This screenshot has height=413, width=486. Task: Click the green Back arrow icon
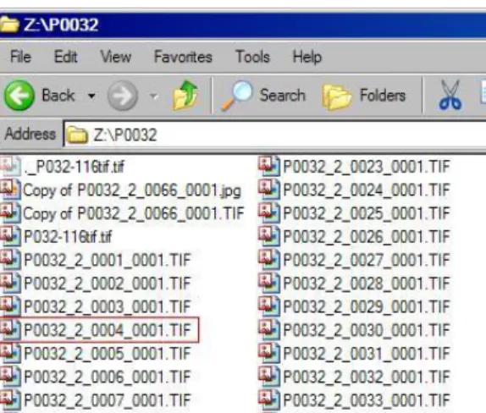pos(19,95)
